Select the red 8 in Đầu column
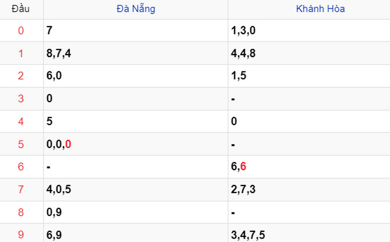The image size is (390, 242). pyautogui.click(x=21, y=212)
